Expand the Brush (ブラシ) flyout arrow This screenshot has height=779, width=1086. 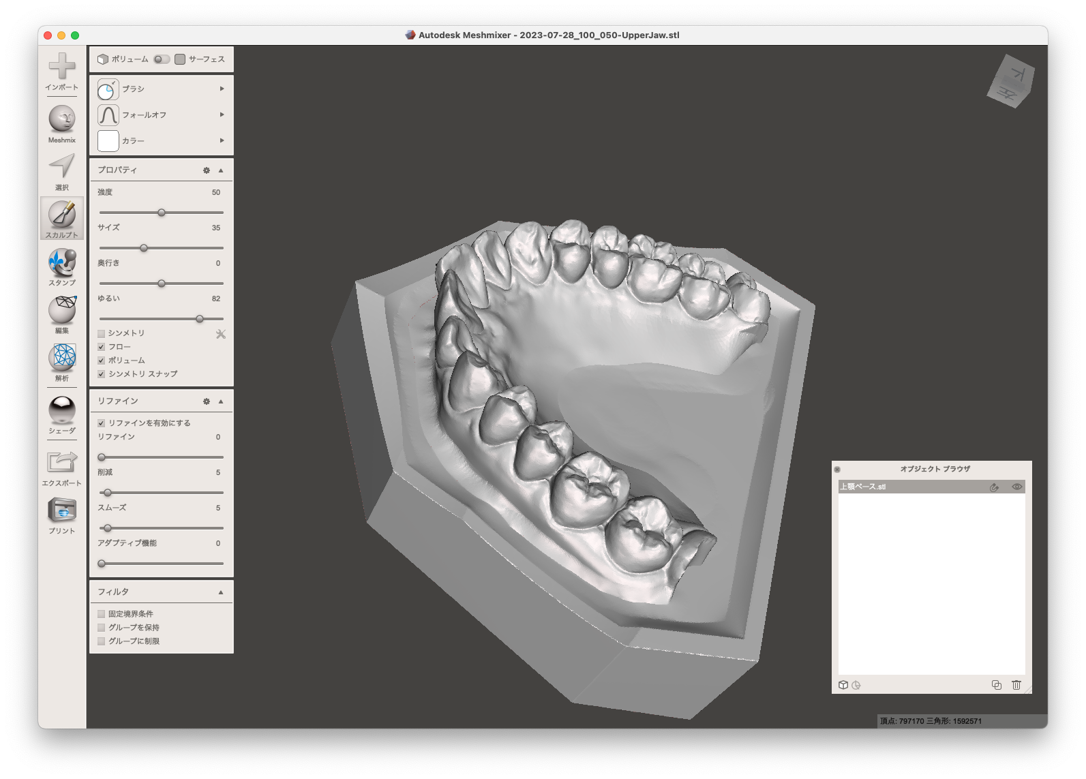(222, 89)
